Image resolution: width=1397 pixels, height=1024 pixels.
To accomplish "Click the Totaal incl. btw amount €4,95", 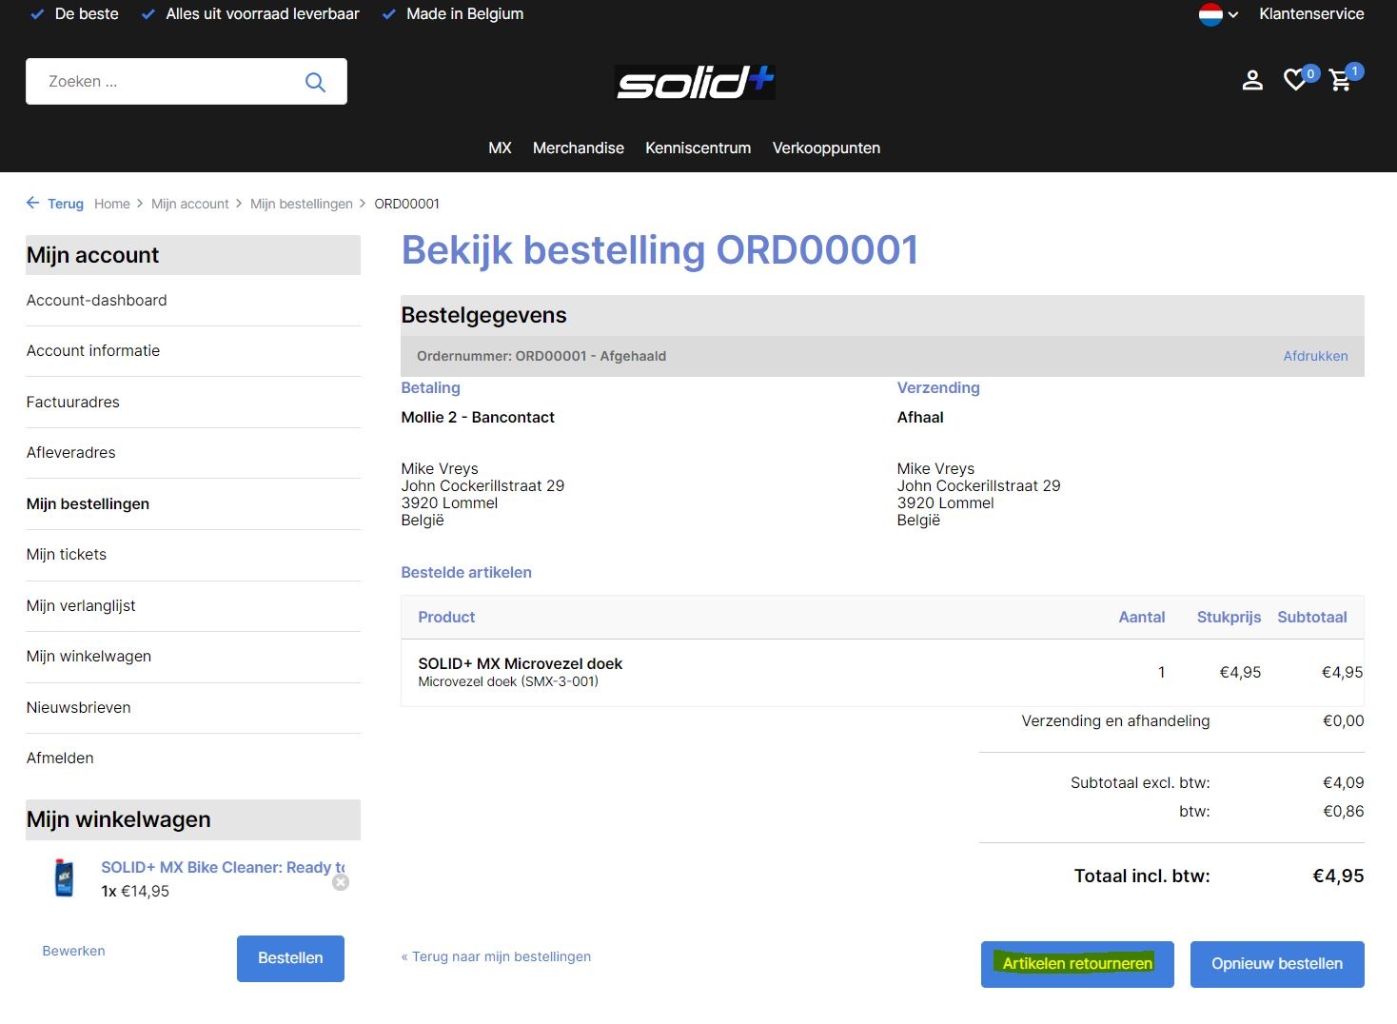I will [1338, 876].
